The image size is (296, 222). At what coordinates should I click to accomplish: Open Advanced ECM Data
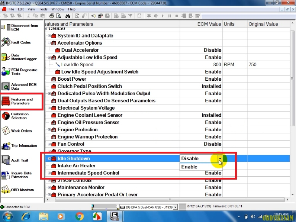point(19,87)
